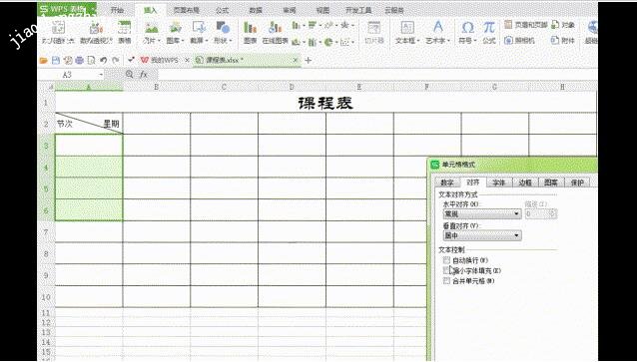Open the 图库 gallery icon
Viewport: 637px width, 362px height.
point(176,28)
